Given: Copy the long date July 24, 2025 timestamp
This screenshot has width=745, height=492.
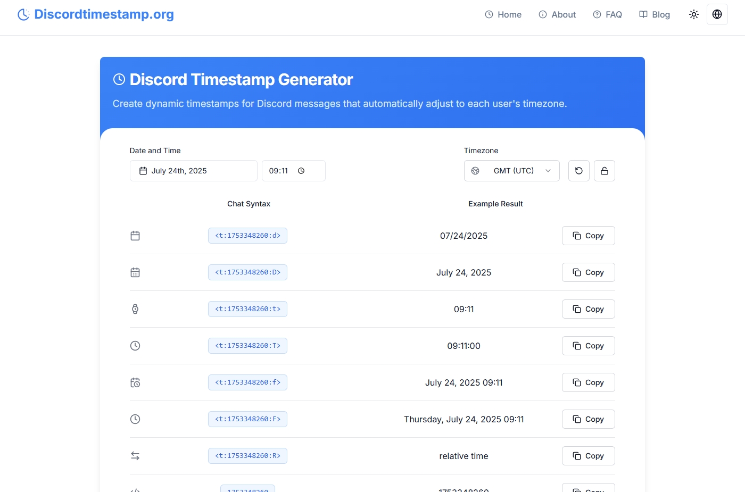Looking at the screenshot, I should (x=588, y=272).
